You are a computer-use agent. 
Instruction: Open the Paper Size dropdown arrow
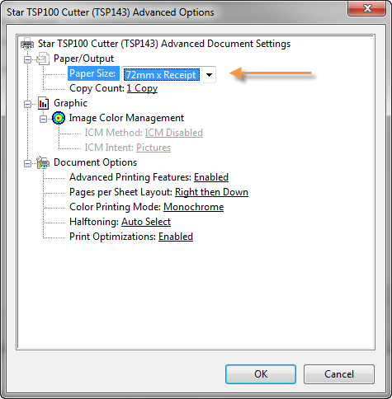209,75
